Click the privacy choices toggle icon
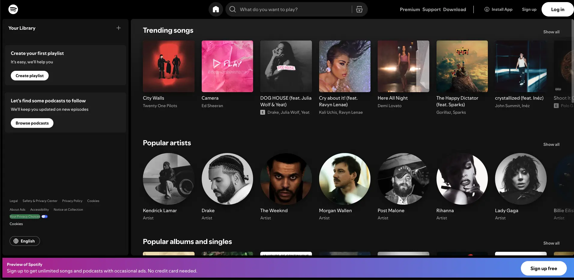The height and width of the screenshot is (280, 574). click(x=44, y=216)
